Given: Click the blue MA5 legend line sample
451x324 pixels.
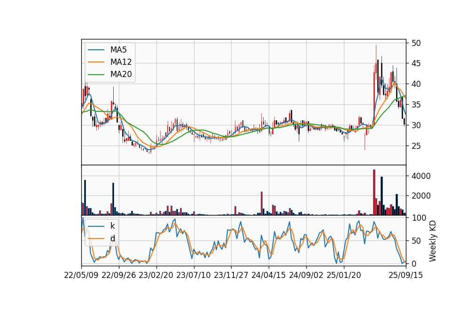Looking at the screenshot, I should (x=96, y=50).
